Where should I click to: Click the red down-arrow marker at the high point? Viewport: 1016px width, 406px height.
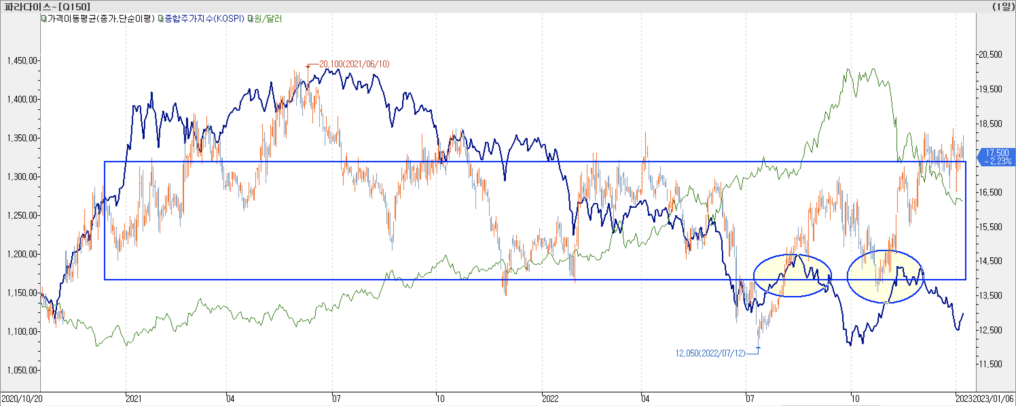click(x=308, y=67)
